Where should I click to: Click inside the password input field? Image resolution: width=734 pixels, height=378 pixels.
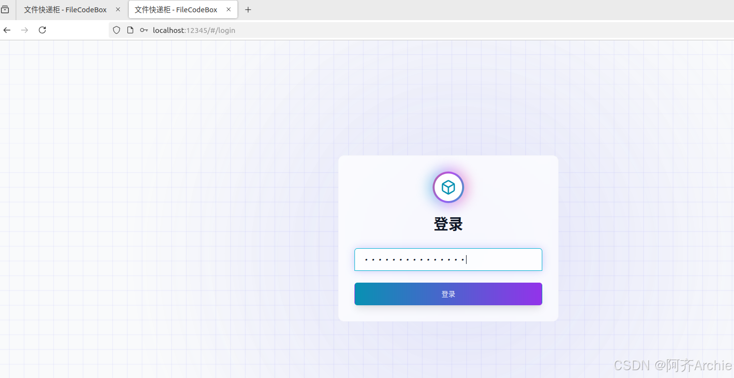coord(448,260)
